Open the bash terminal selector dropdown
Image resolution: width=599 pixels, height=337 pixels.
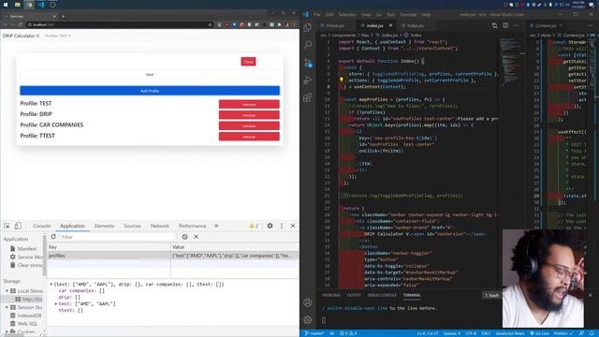coord(492,295)
